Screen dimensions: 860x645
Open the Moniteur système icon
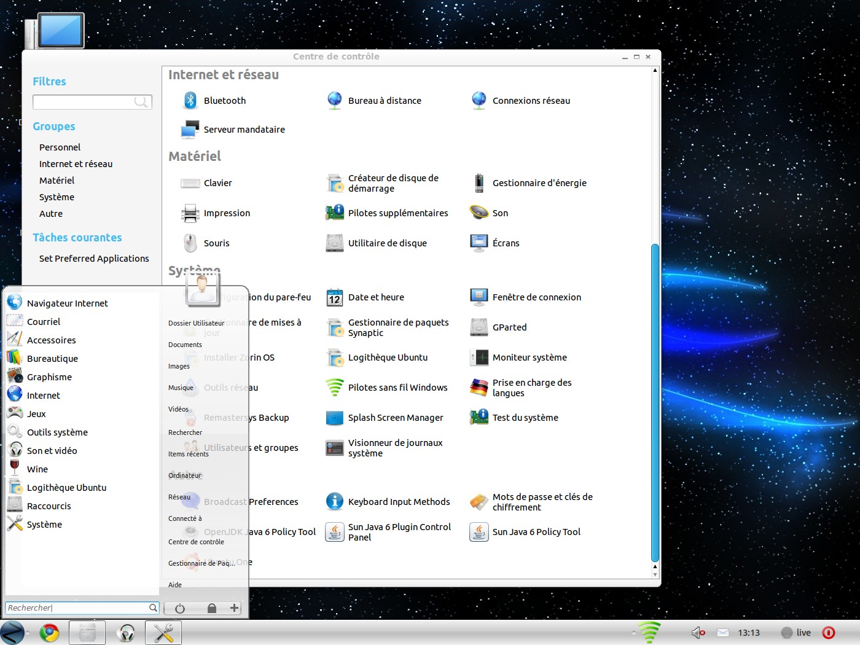click(x=479, y=358)
